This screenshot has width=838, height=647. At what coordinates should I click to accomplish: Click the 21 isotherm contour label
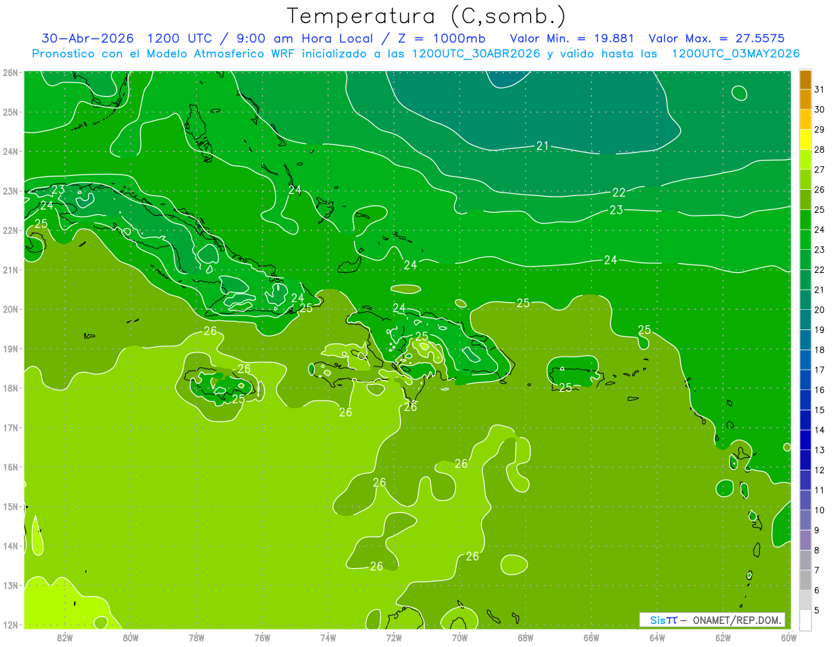click(x=543, y=145)
